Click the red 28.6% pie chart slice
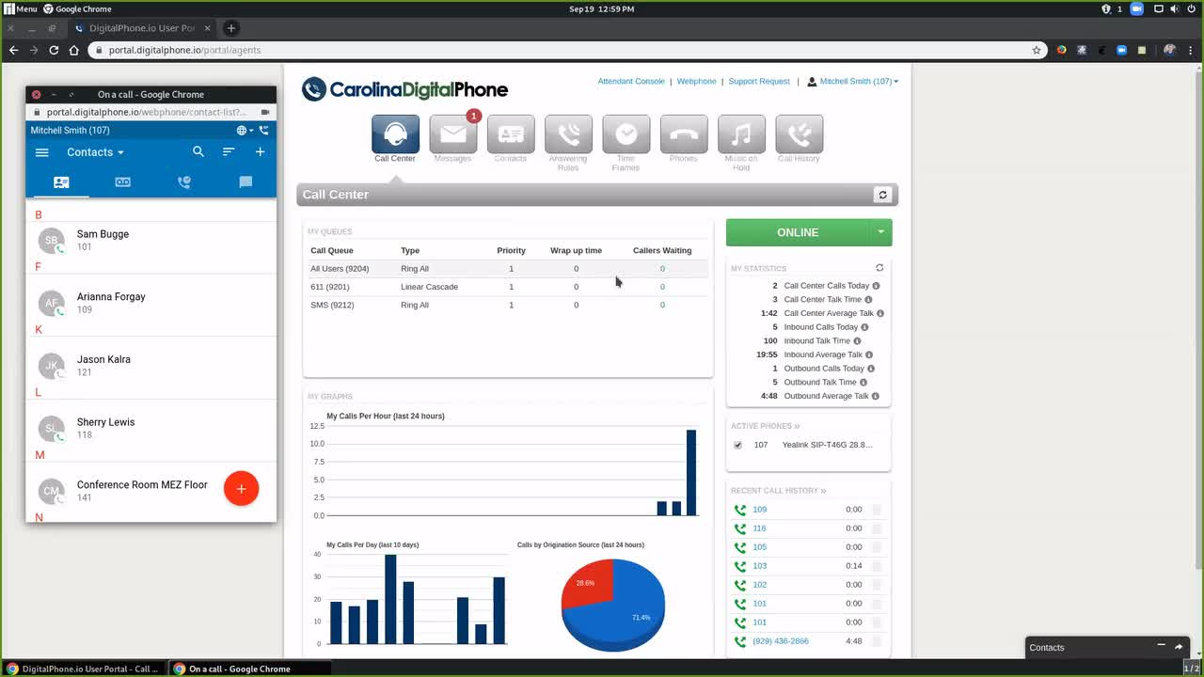Screen dimensions: 1204x677 [588, 583]
